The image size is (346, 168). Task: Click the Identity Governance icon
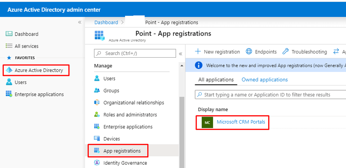(97, 163)
